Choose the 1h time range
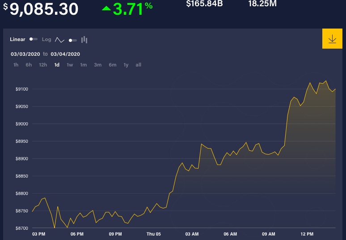The image size is (346, 240). point(16,65)
